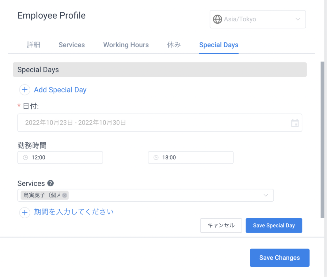
Task: Switch to the 詳細 tab
Action: (33, 45)
